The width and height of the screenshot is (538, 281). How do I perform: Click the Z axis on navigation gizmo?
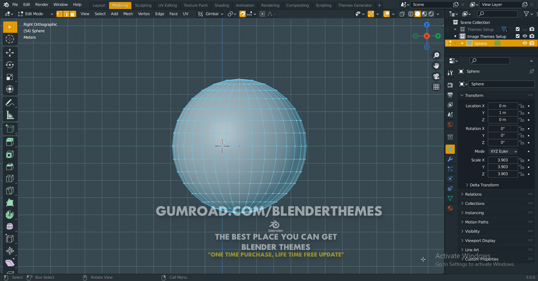[427, 25]
